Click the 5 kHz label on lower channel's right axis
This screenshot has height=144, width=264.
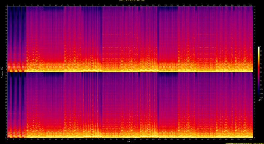click(x=254, y=122)
